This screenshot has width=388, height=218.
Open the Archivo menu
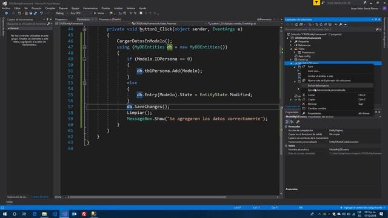6,8
